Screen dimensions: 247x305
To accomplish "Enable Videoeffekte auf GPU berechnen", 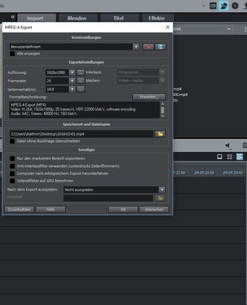I will (13, 181).
